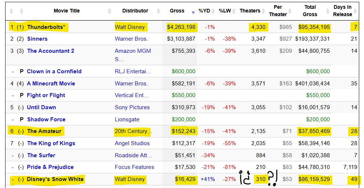Image resolution: width=364 pixels, height=188 pixels.
Task: Click the Focus Features distributor link
Action: (x=134, y=167)
